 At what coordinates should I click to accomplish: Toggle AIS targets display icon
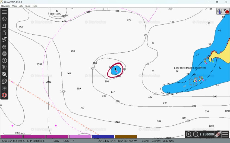click(4, 67)
